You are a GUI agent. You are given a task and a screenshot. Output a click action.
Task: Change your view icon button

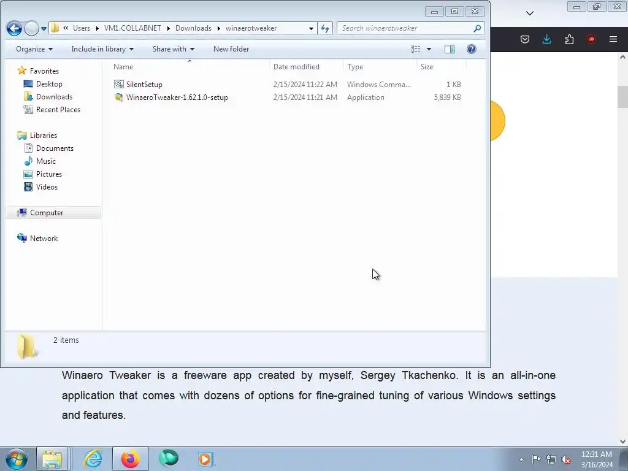click(x=416, y=49)
